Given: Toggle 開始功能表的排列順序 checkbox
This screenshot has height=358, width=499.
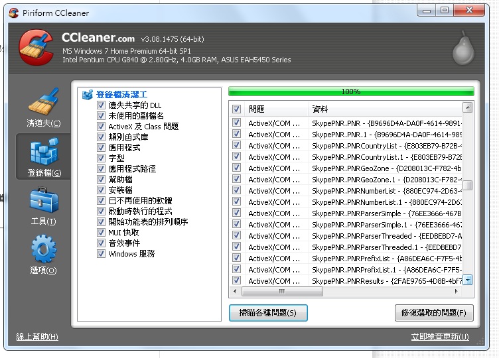Looking at the screenshot, I should point(101,221).
